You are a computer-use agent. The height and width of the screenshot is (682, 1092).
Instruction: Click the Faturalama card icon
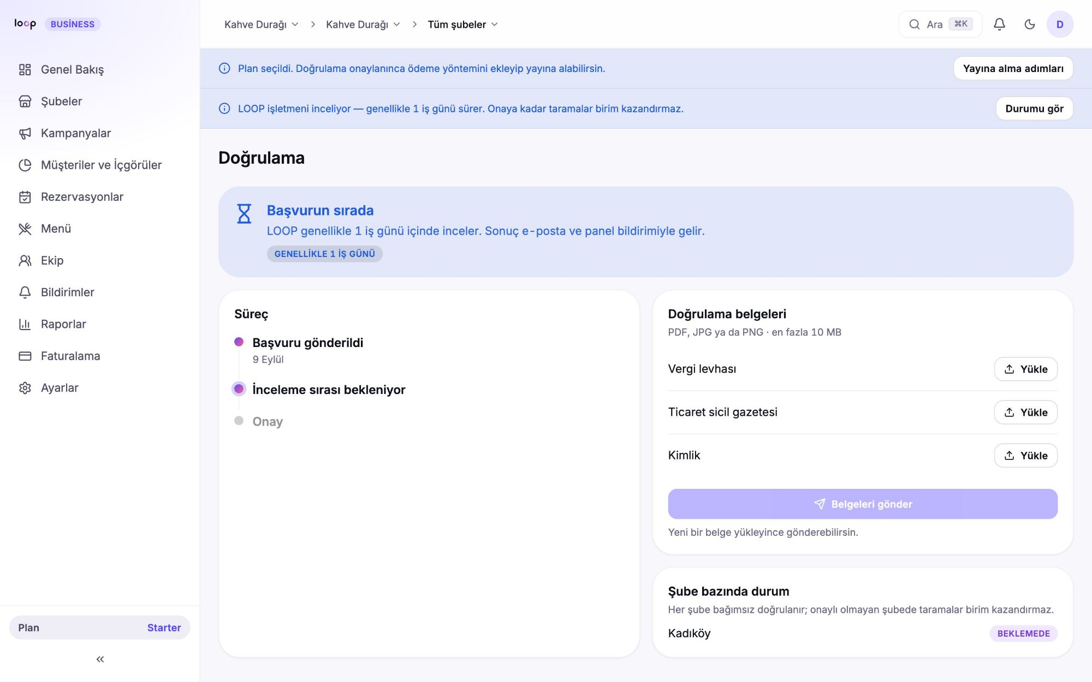pyautogui.click(x=25, y=356)
